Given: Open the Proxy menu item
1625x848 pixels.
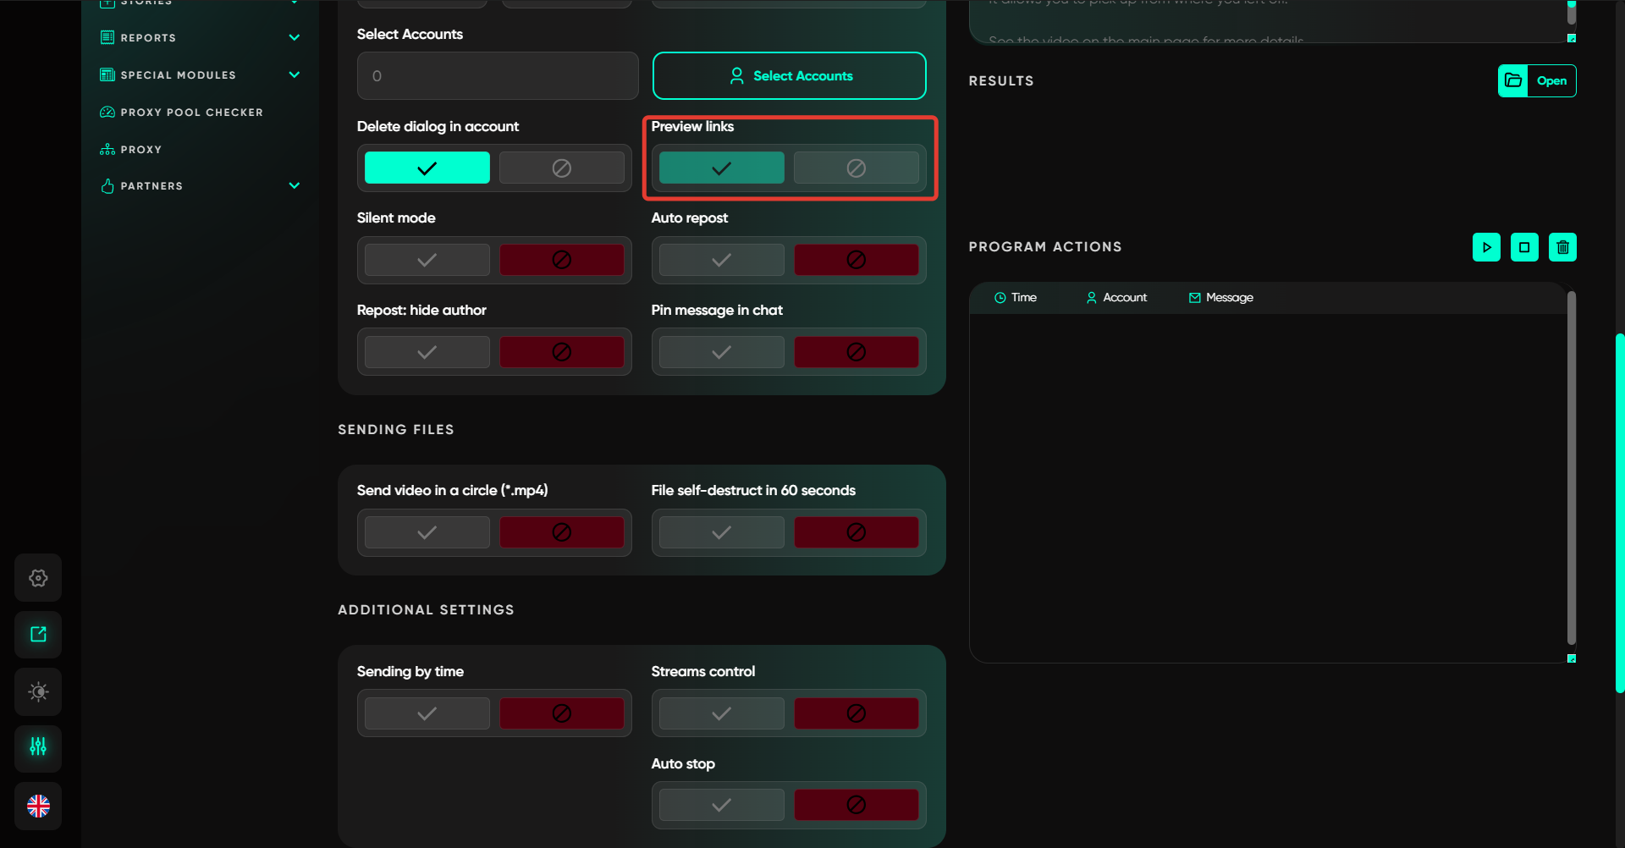Looking at the screenshot, I should (x=140, y=150).
